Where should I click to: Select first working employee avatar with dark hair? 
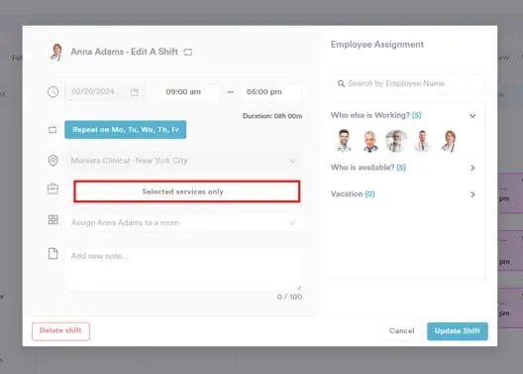click(344, 141)
